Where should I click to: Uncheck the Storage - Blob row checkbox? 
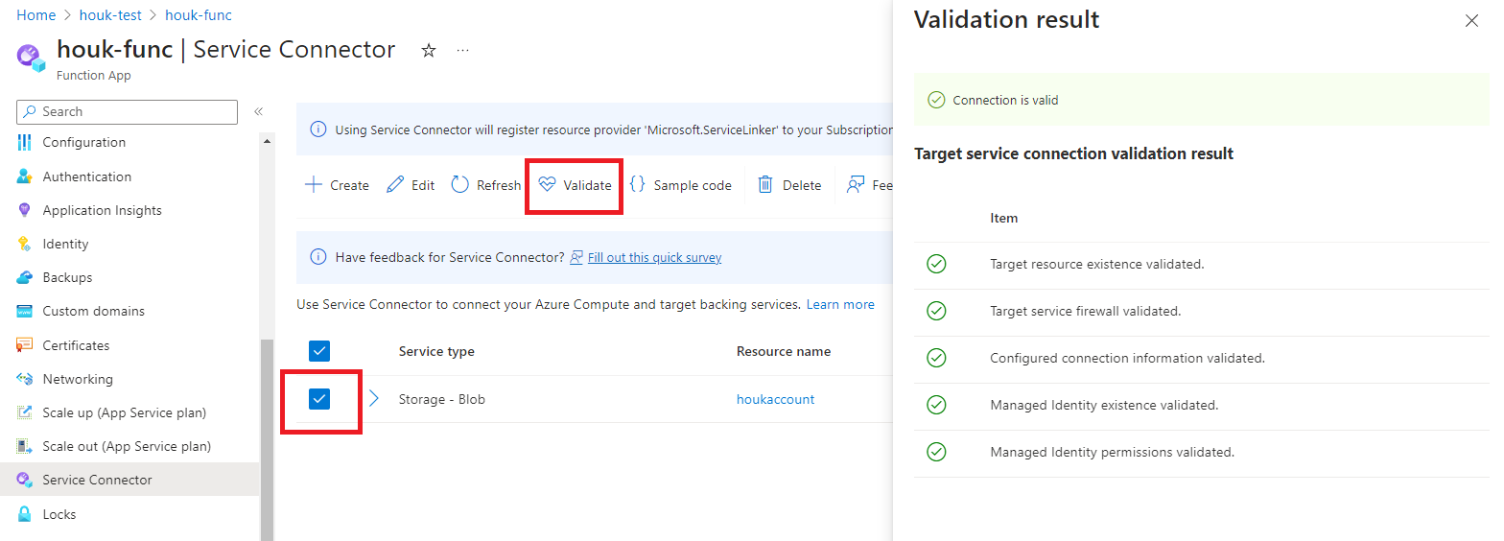click(319, 399)
